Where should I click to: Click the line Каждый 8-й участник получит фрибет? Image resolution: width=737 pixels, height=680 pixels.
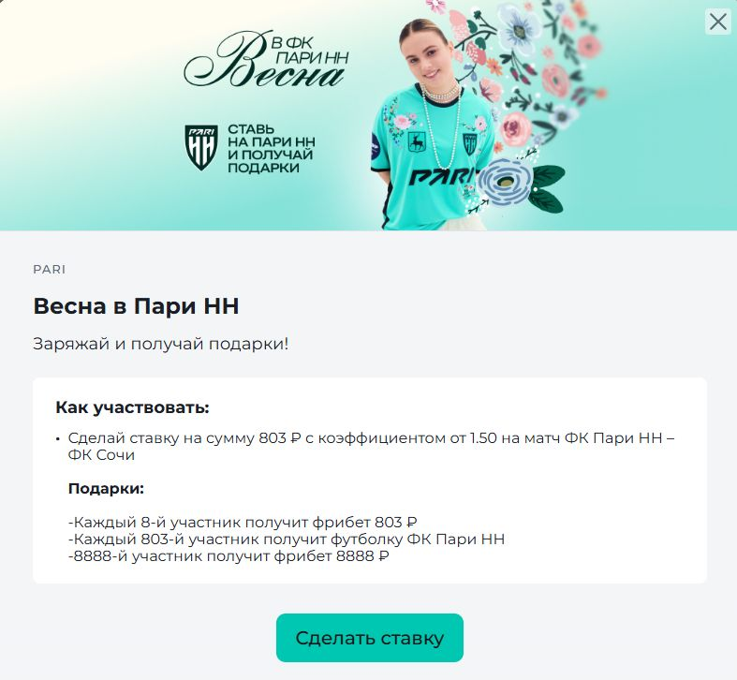point(243,522)
